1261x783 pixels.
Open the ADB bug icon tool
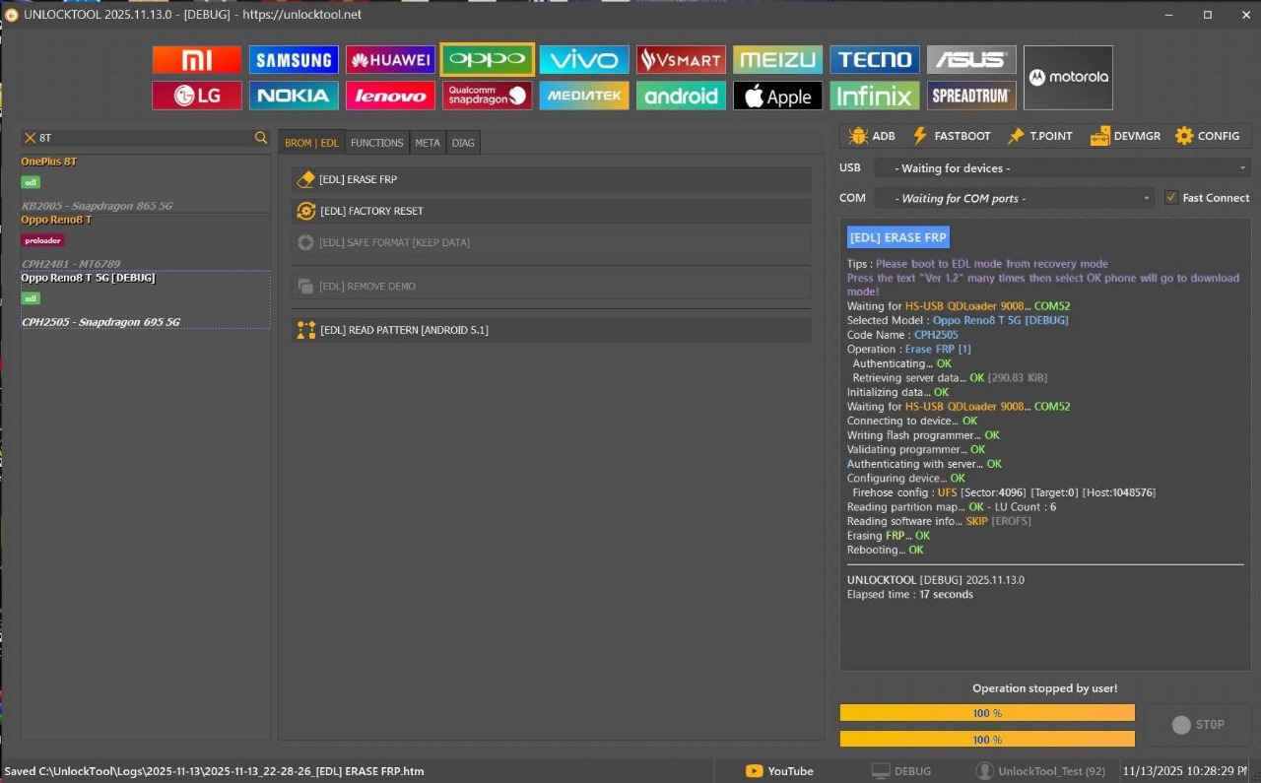[872, 136]
